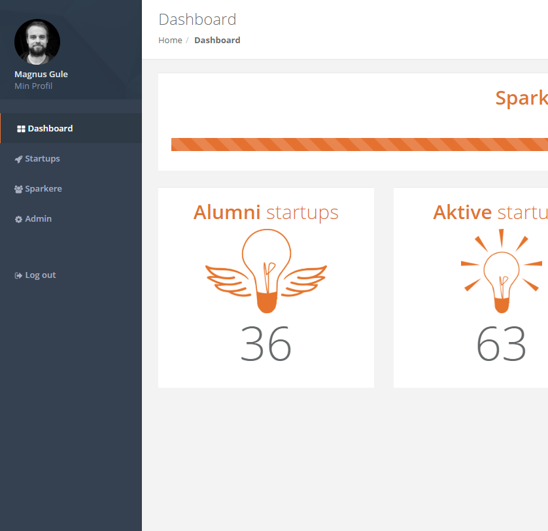548x531 pixels.
Task: Open the Admin section label
Action: 38,219
